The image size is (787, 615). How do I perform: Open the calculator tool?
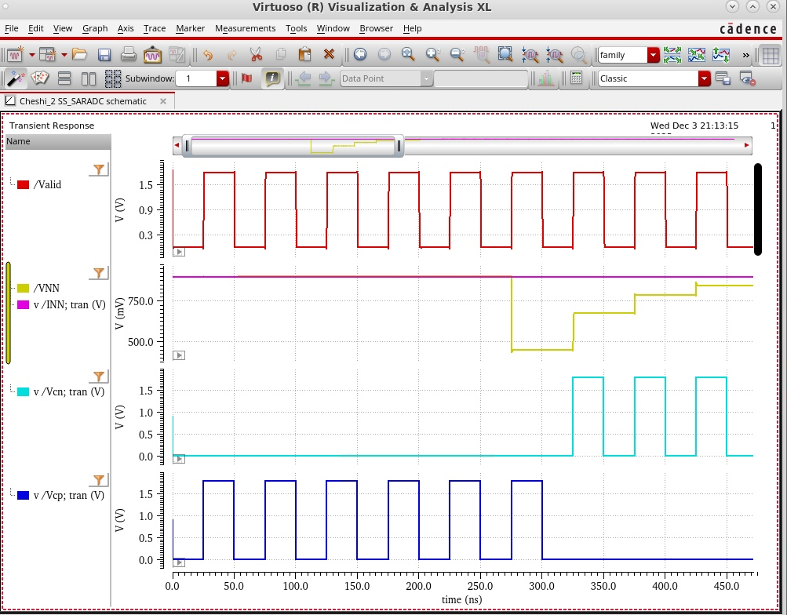(576, 78)
